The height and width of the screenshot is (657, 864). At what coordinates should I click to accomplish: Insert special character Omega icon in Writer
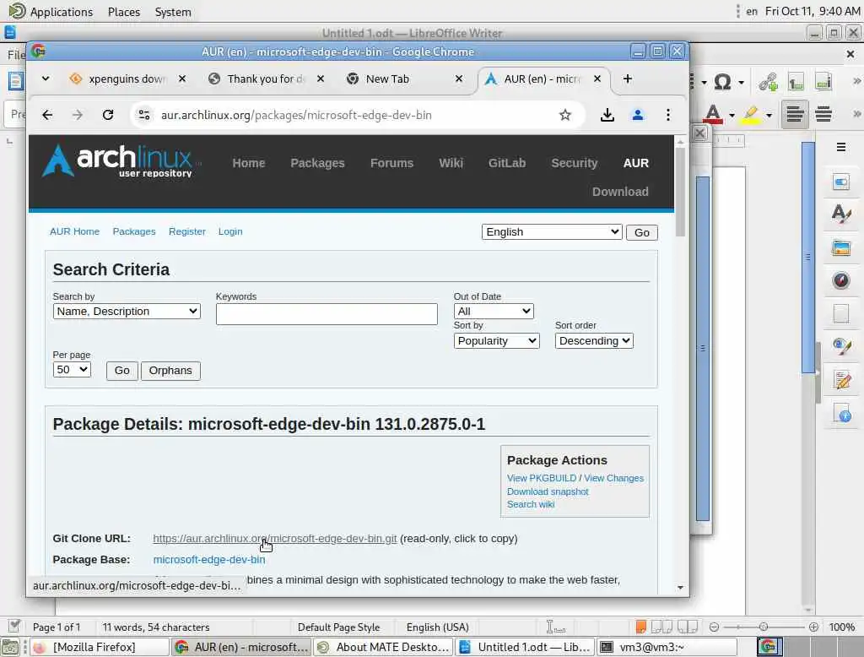(722, 82)
